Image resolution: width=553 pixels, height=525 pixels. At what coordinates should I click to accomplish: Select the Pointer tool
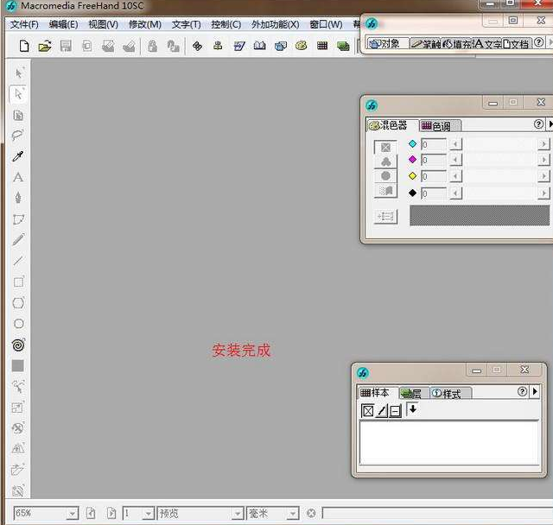(18, 73)
